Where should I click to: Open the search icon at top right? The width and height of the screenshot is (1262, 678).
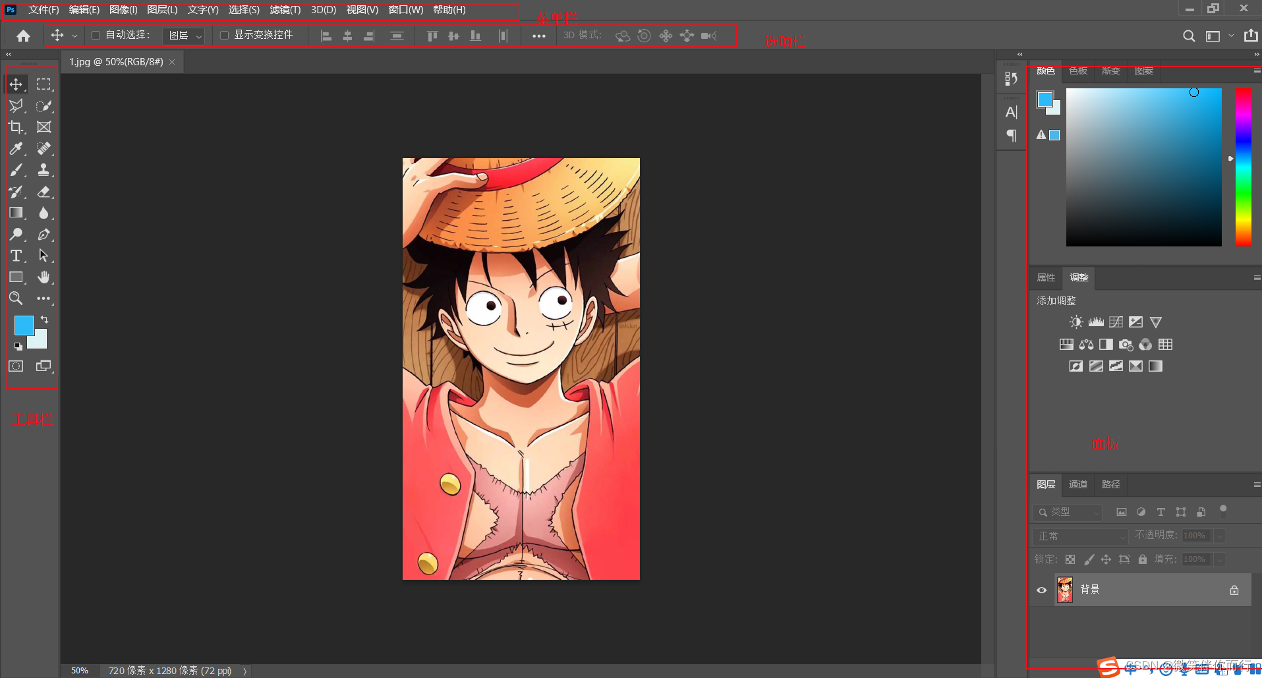point(1188,36)
